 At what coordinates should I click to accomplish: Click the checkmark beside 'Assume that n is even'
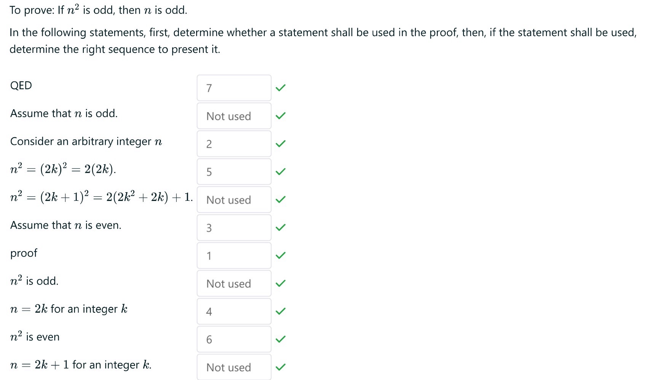coord(281,227)
